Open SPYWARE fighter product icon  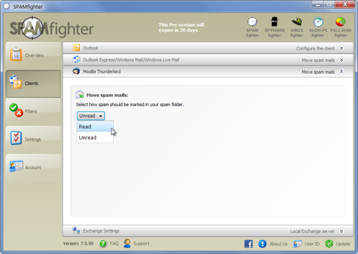coord(274,27)
